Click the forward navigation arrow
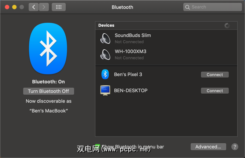Image resolution: width=245 pixels, height=158 pixels. click(44, 7)
